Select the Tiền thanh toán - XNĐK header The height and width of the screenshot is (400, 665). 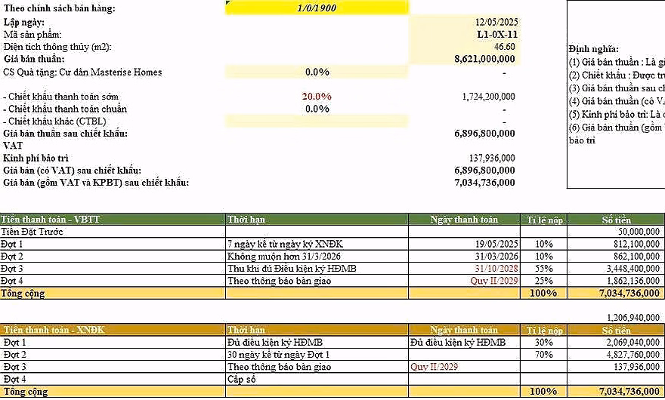coord(113,330)
